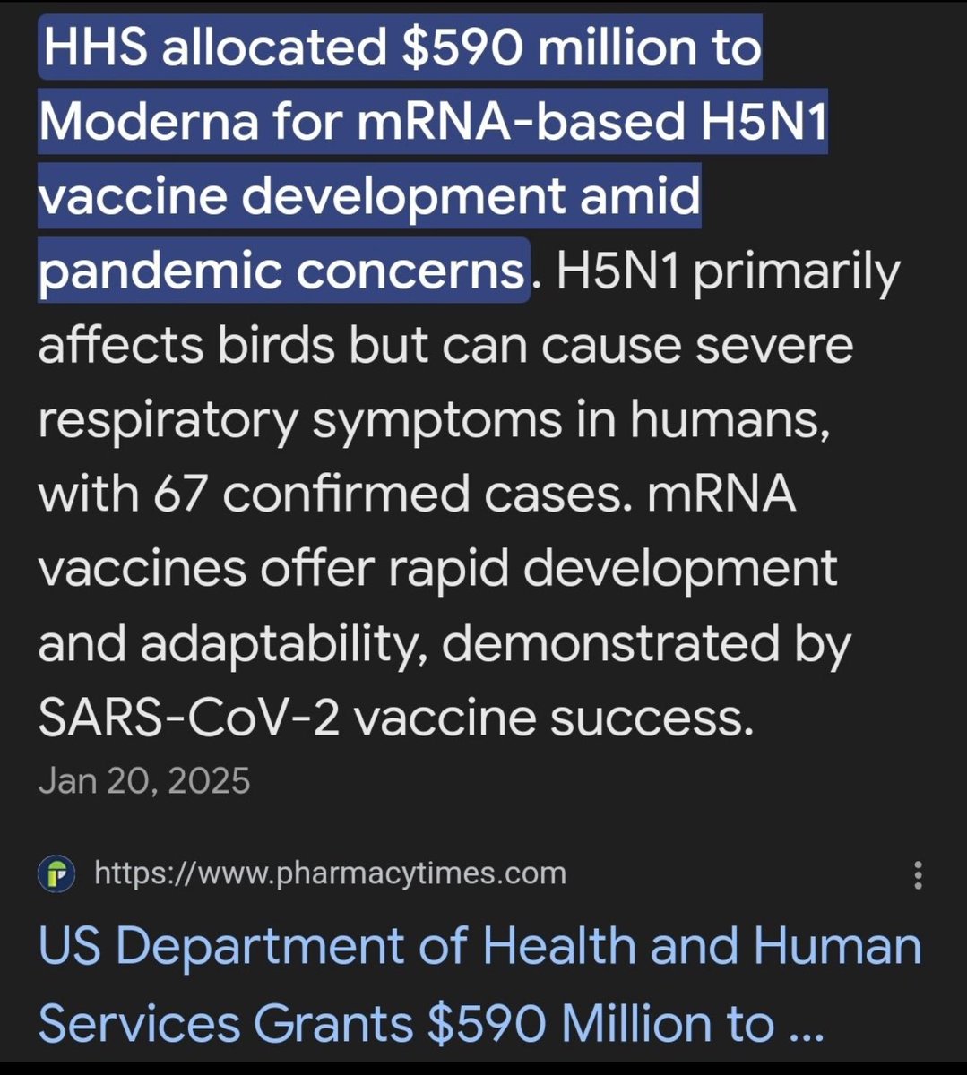Click the "affects birds but can cause severe" line
This screenshot has width=967, height=1075.
tap(445, 346)
